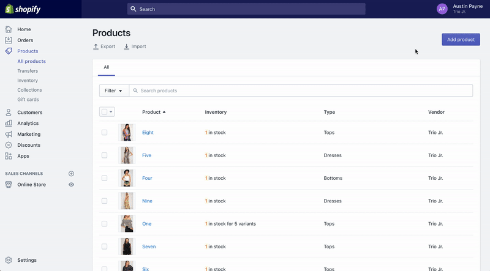
Task: Tick the checkbox for product Four
Action: pyautogui.click(x=104, y=178)
